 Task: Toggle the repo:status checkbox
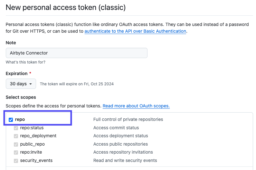16,128
